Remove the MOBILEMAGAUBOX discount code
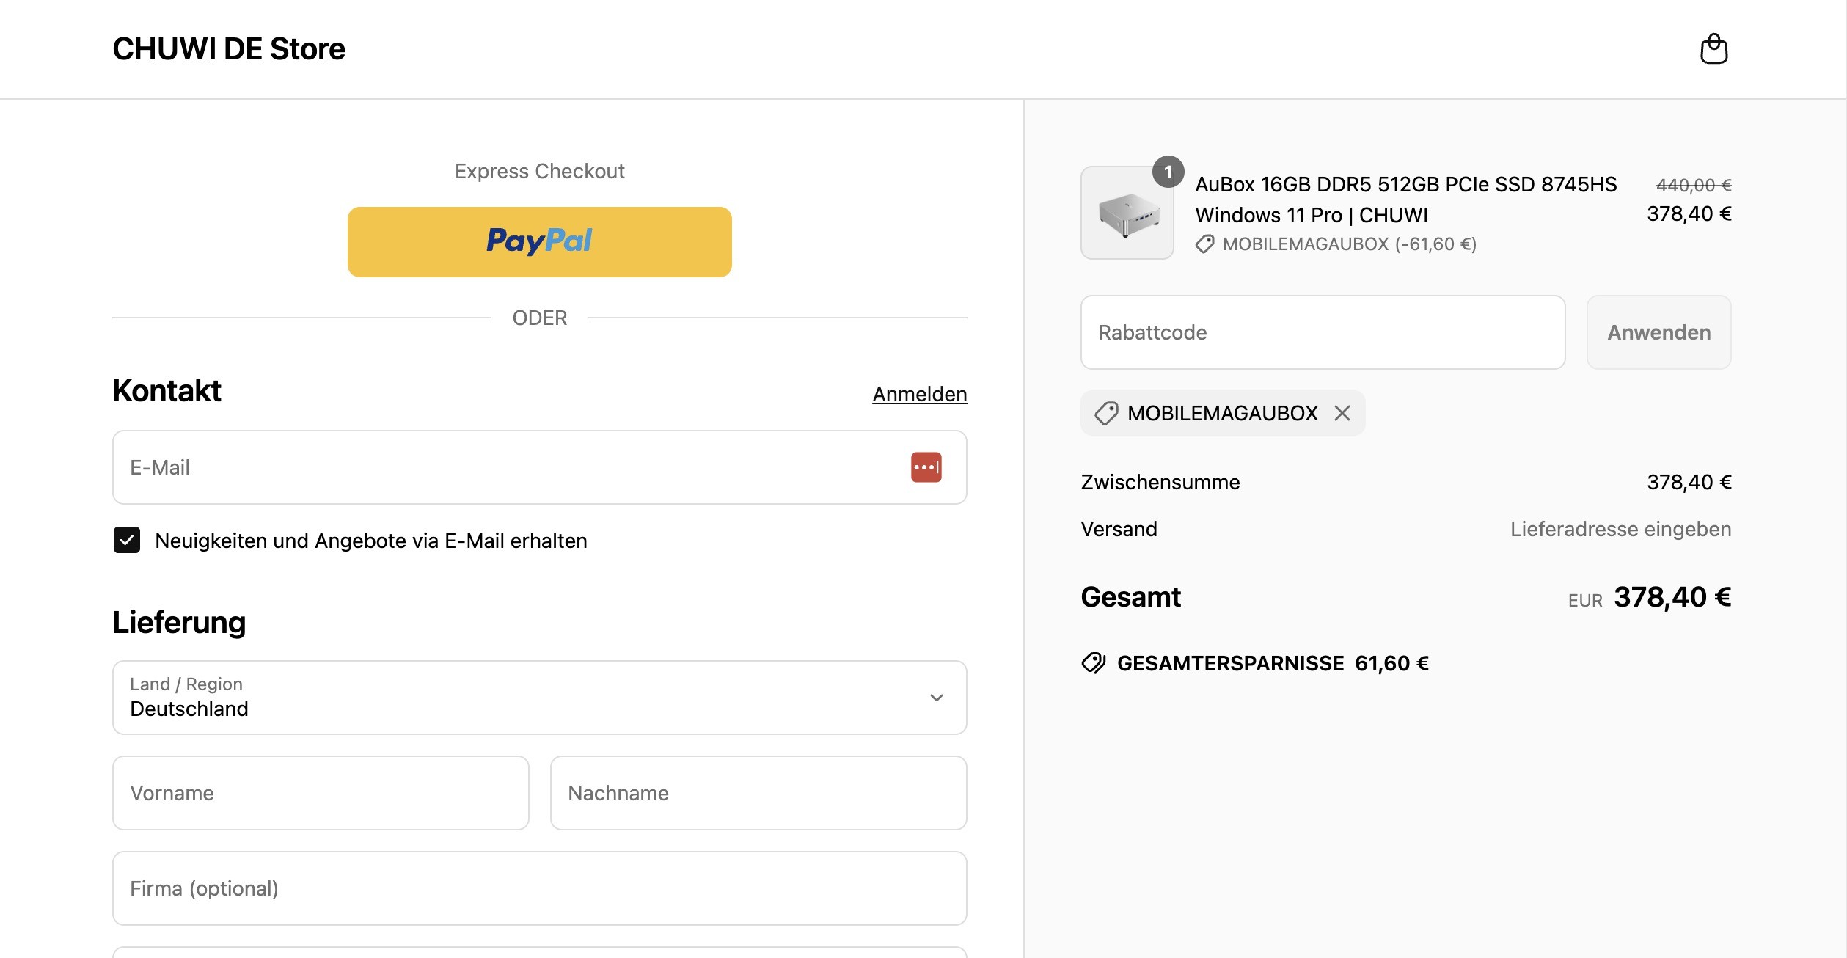Viewport: 1847px width, 958px height. tap(1342, 413)
